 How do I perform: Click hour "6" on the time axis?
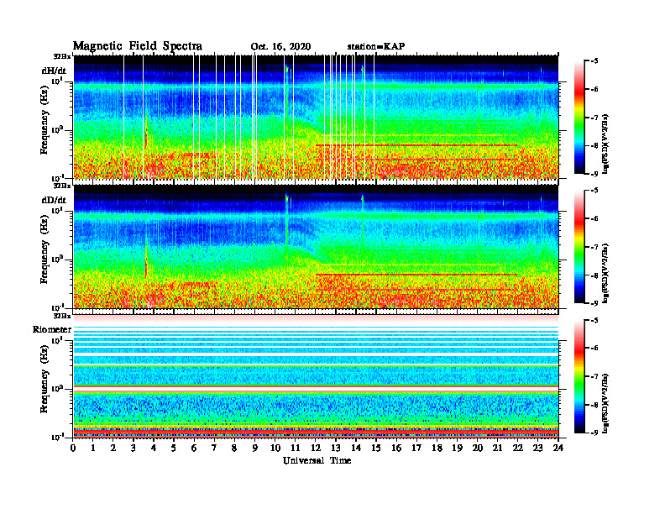[194, 448]
